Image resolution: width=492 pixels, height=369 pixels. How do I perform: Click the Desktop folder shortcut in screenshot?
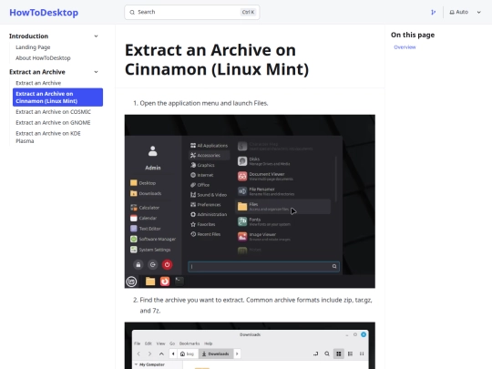pyautogui.click(x=143, y=183)
